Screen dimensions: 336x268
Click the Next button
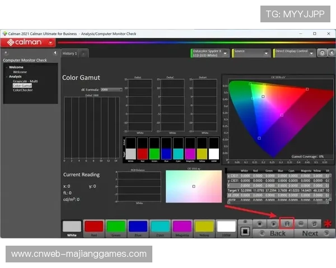point(310,233)
